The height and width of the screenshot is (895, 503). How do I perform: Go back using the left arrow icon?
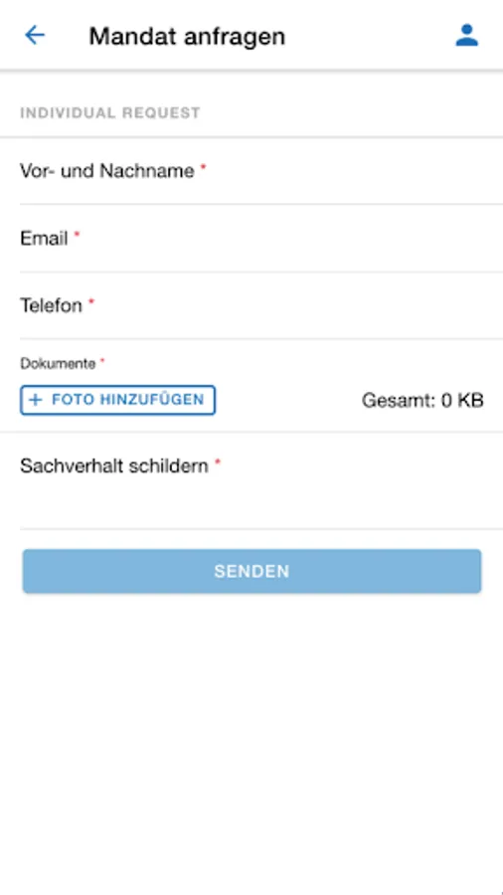point(34,36)
